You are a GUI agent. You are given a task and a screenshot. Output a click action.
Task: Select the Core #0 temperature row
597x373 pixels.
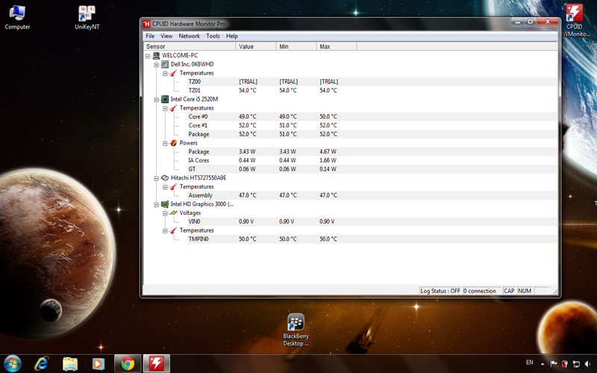pyautogui.click(x=372, y=117)
